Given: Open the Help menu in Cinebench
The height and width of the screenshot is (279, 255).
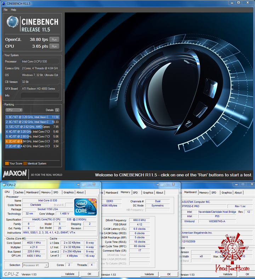Looking at the screenshot, I should pyautogui.click(x=13, y=10).
